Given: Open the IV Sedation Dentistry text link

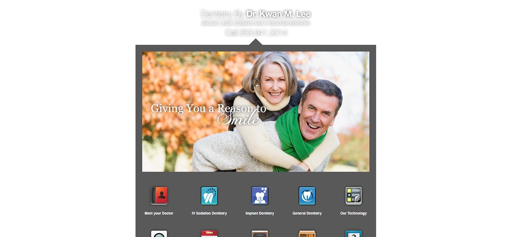Looking at the screenshot, I should pyautogui.click(x=209, y=213).
